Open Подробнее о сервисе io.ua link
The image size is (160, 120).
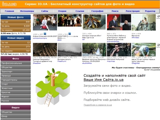point(98,105)
